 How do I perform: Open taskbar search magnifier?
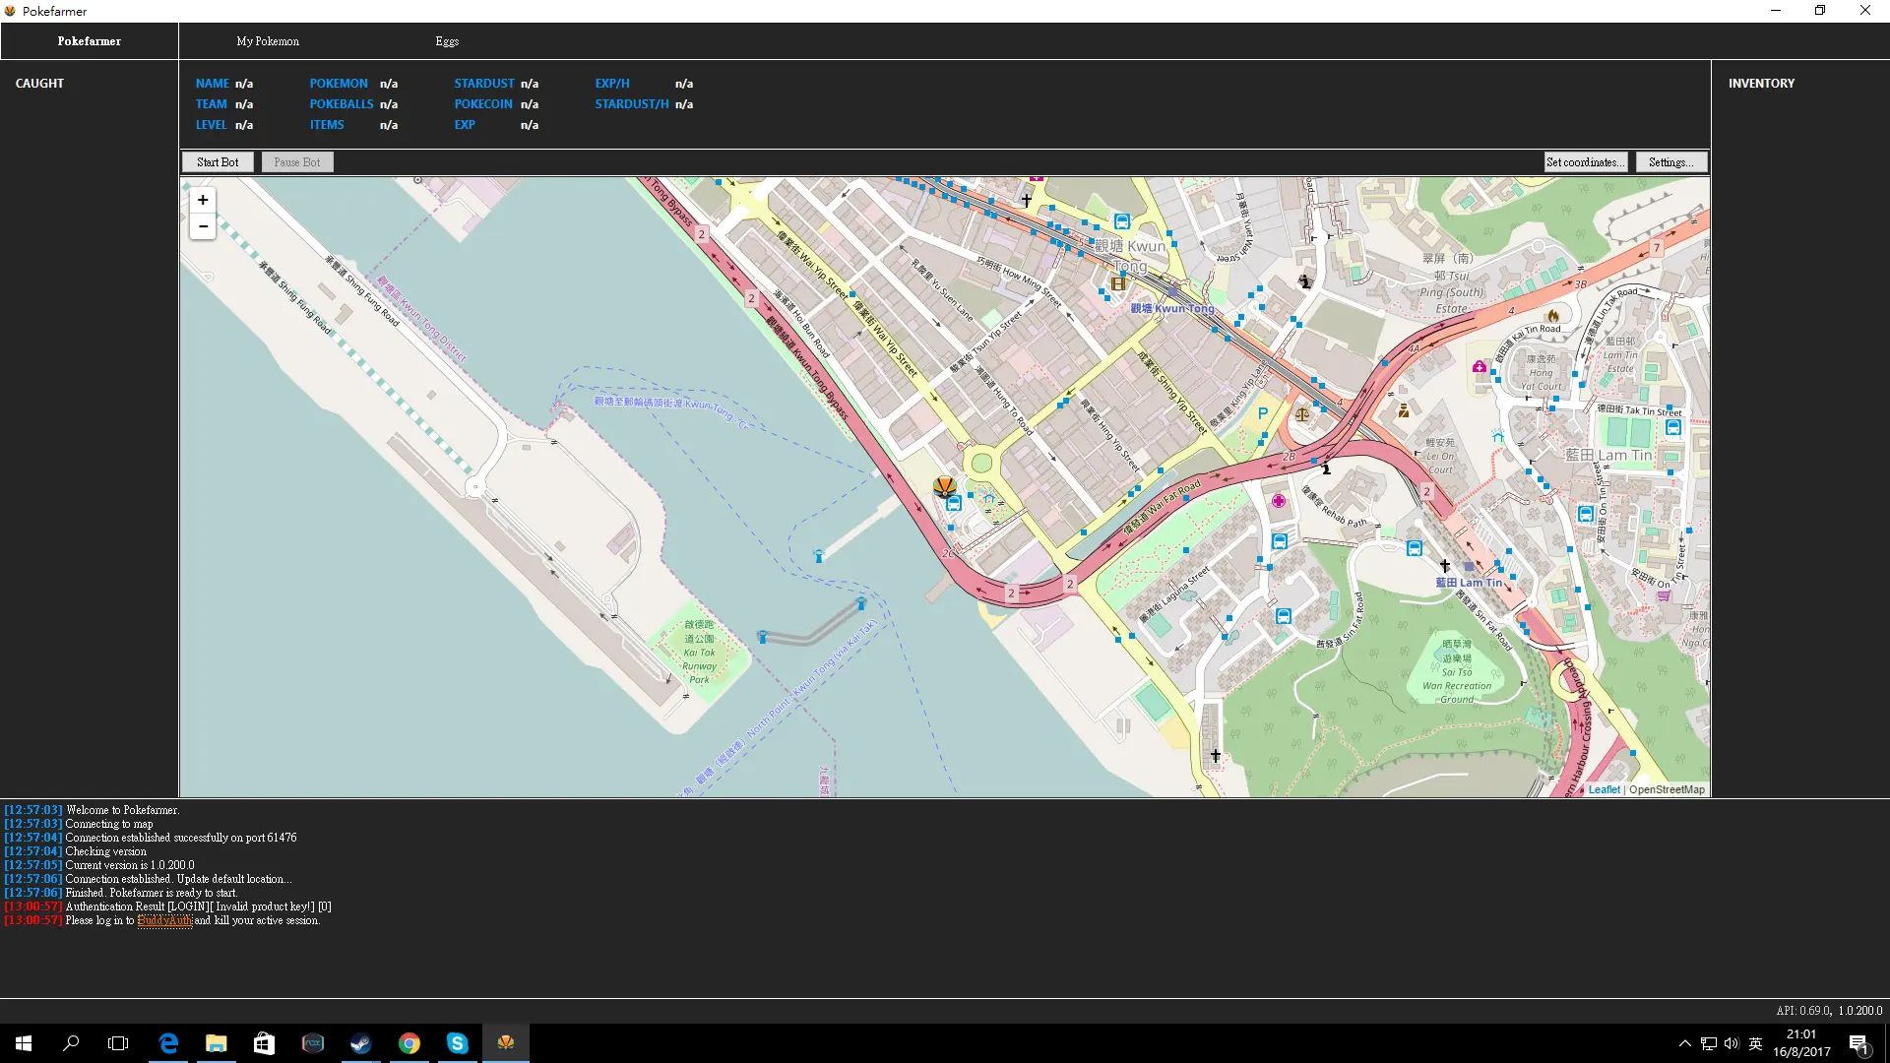click(x=71, y=1043)
